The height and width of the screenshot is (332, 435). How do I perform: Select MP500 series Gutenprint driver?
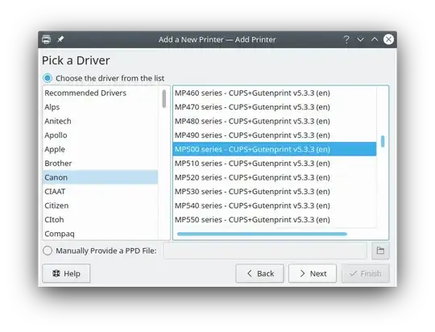[x=275, y=149]
